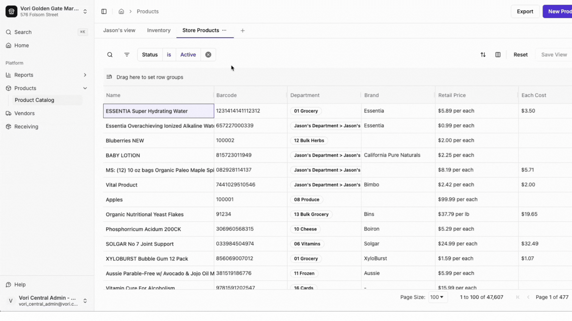This screenshot has height=321, width=572.
Task: Click Bluberries NEW product name
Action: coord(125,141)
